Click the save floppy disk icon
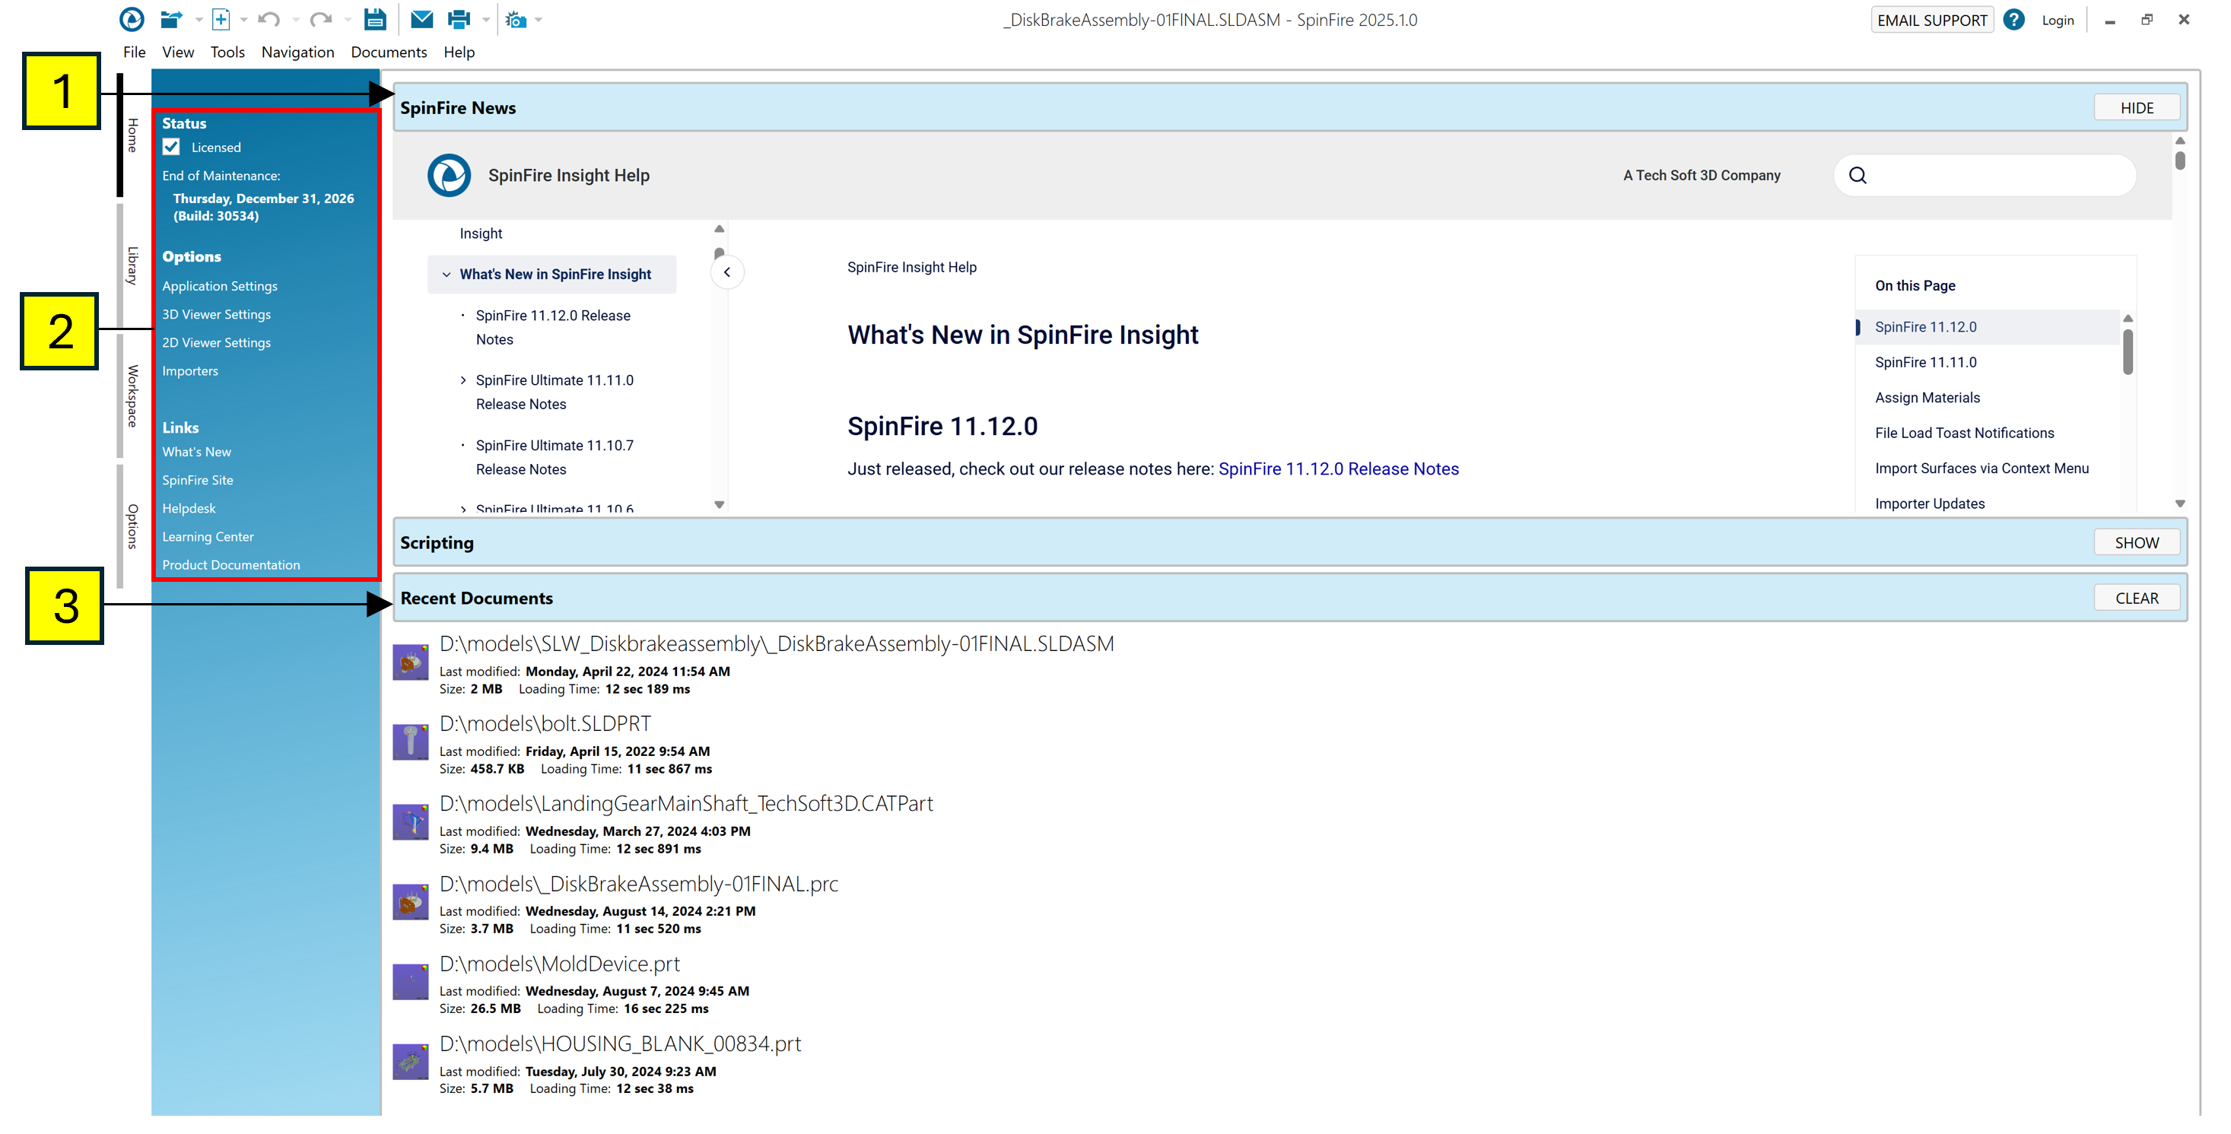This screenshot has height=1134, width=2231. (374, 19)
